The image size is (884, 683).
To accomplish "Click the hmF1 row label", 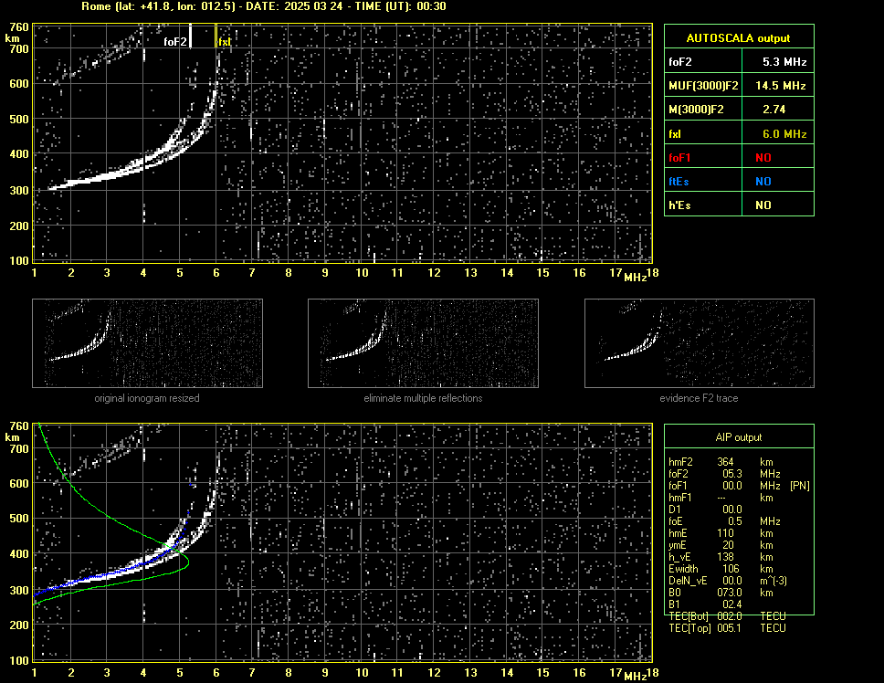I will click(680, 498).
